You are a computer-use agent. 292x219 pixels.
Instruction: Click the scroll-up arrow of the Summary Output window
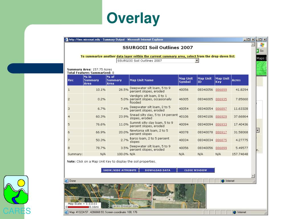tap(253, 44)
